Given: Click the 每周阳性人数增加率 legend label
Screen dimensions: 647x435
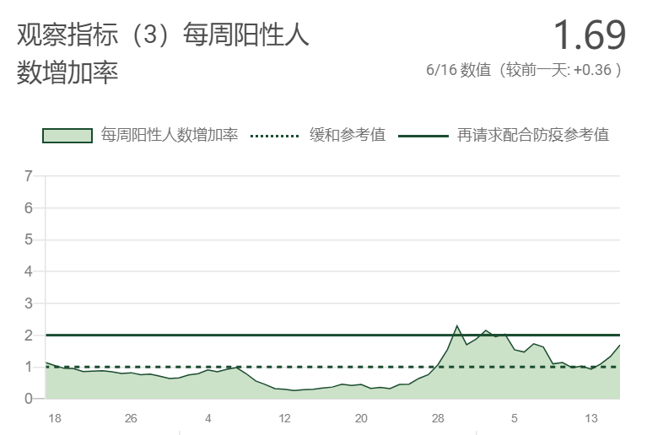Looking at the screenshot, I should 170,135.
